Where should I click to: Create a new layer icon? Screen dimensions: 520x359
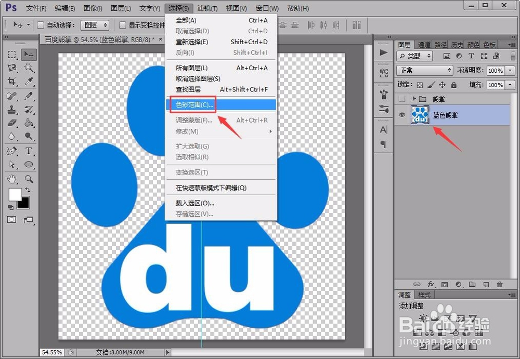point(486,284)
